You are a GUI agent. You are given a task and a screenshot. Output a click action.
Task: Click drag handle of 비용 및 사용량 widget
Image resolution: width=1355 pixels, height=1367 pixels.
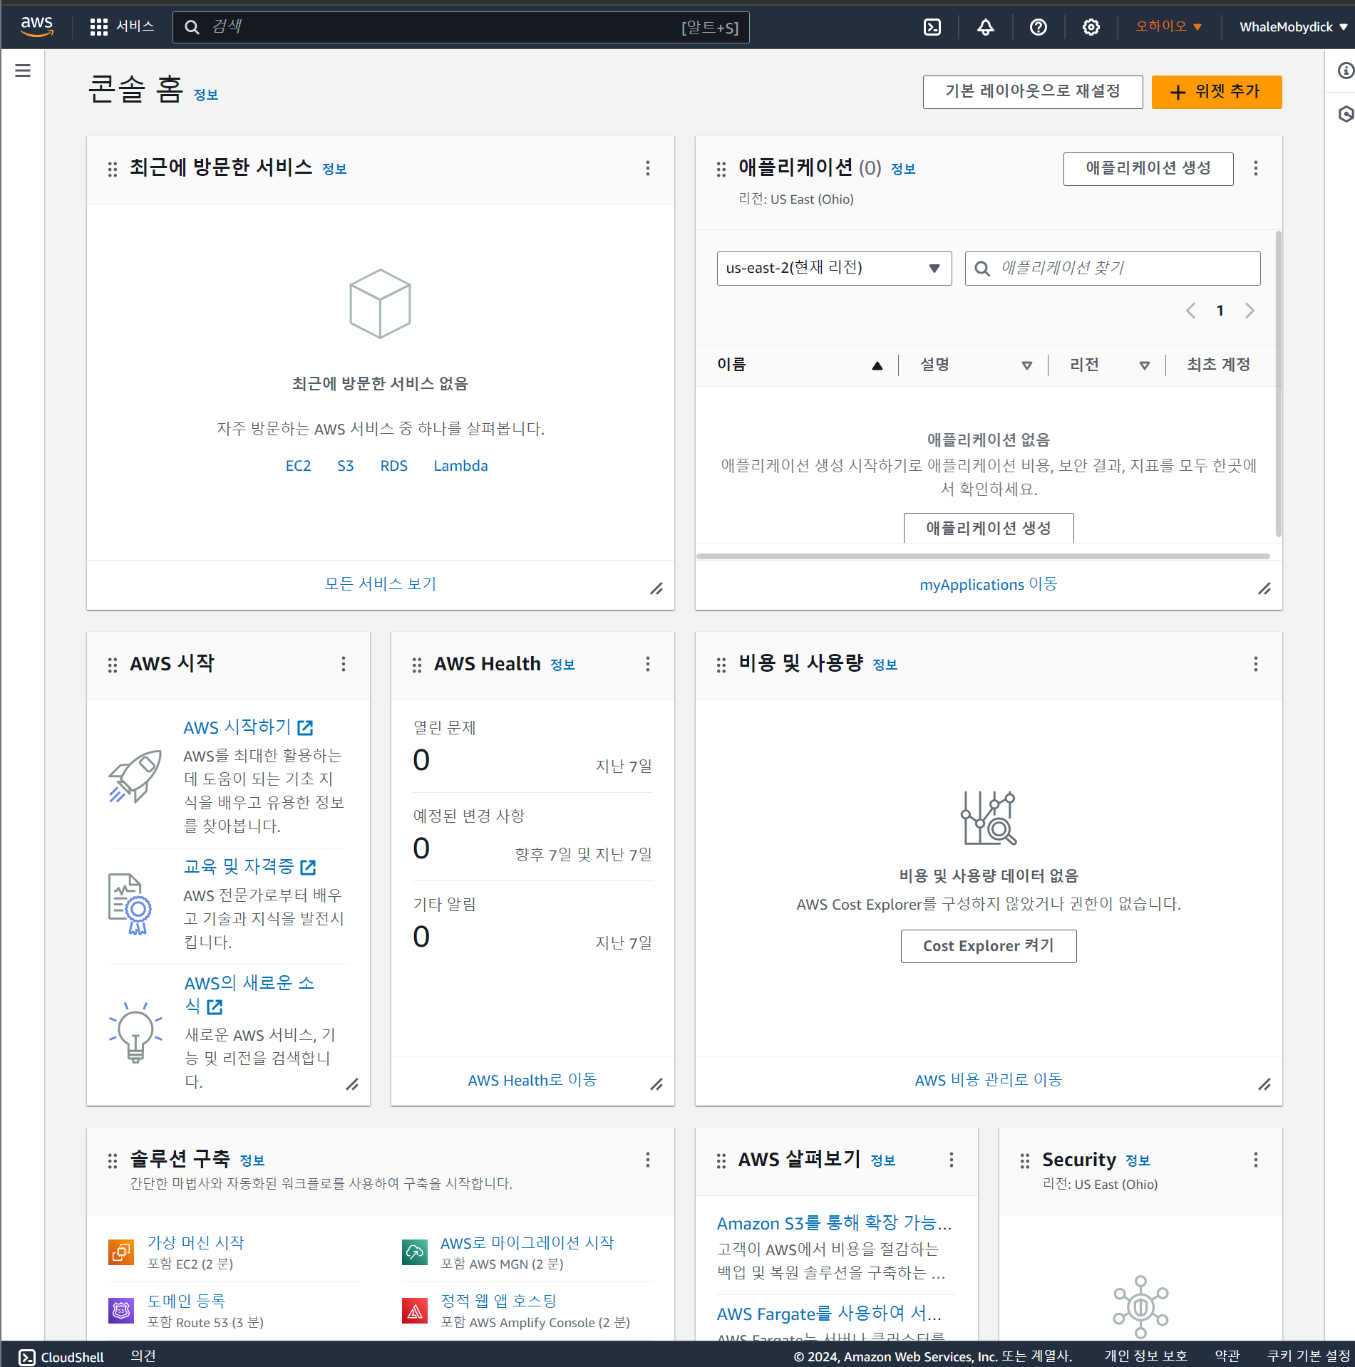click(721, 665)
